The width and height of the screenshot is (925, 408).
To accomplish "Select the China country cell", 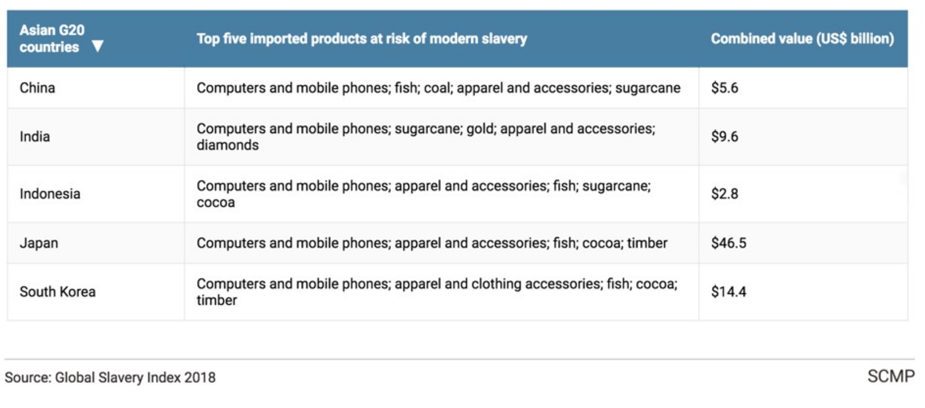I will (x=37, y=88).
